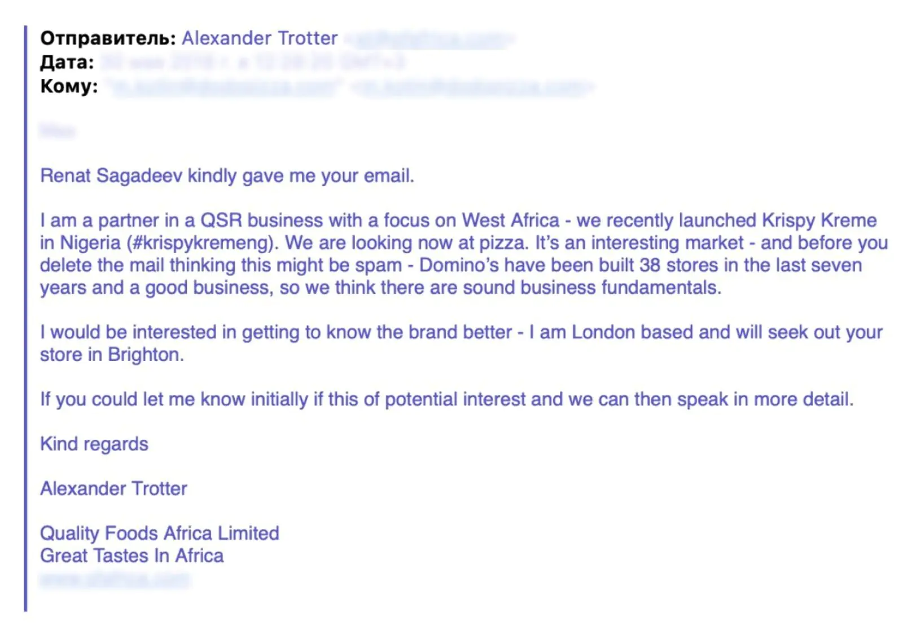The width and height of the screenshot is (903, 626).
Task: Open first blurred recipient address in Кому line
Action: pyautogui.click(x=226, y=87)
